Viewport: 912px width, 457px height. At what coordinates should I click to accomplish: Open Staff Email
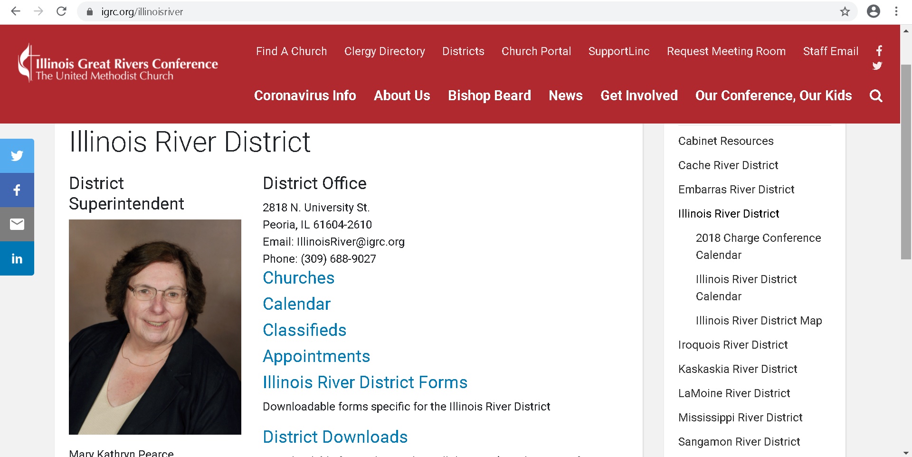point(831,51)
